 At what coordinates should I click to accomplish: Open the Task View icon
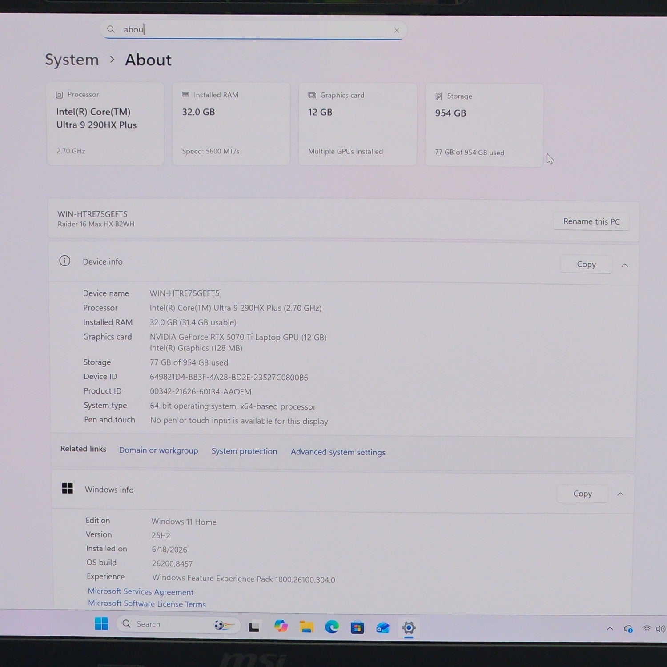click(x=254, y=627)
